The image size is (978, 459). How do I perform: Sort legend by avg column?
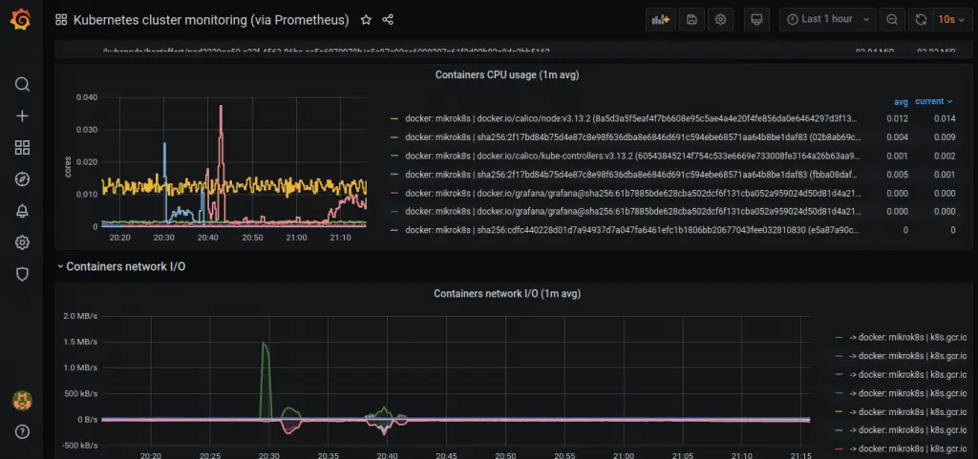pos(901,101)
